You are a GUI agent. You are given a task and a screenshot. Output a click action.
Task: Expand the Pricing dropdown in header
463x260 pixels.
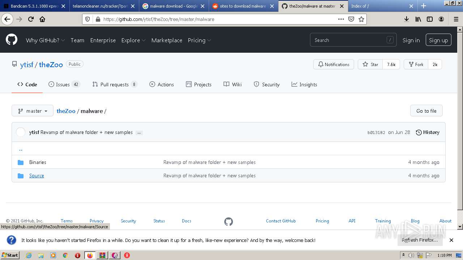(x=199, y=40)
